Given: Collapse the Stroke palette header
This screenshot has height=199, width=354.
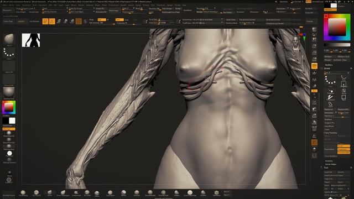Looking at the screenshot, I should (327, 69).
